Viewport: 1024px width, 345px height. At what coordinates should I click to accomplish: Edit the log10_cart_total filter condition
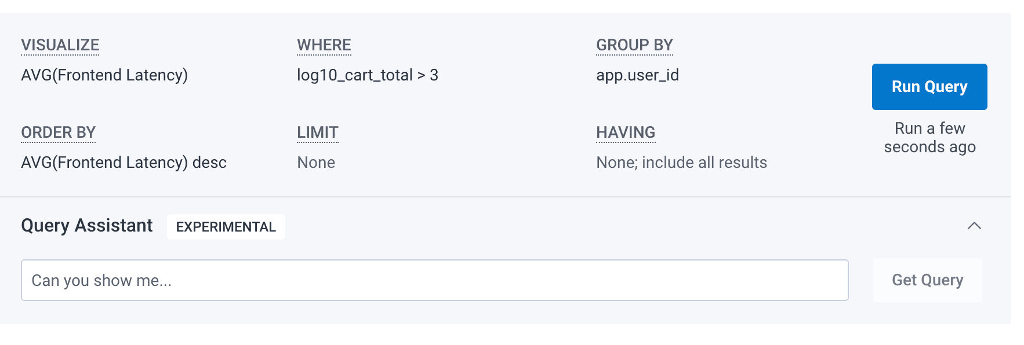[368, 75]
